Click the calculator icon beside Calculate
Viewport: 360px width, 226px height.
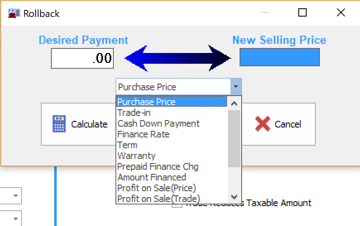pyautogui.click(x=59, y=124)
